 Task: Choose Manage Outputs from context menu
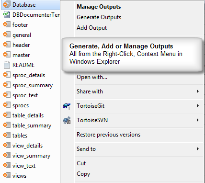[x=99, y=7]
